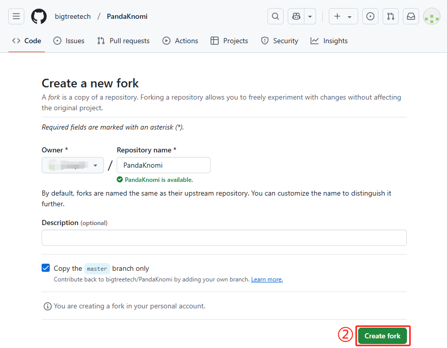Viewport: 447px width, 348px height.
Task: Click the Create fork button
Action: coord(383,336)
